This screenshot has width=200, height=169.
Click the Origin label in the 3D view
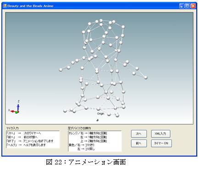100,114
